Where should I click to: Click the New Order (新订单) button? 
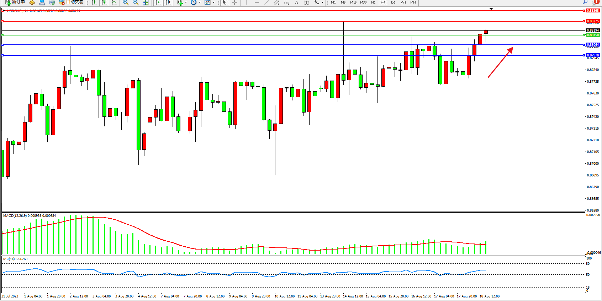coord(15,2)
